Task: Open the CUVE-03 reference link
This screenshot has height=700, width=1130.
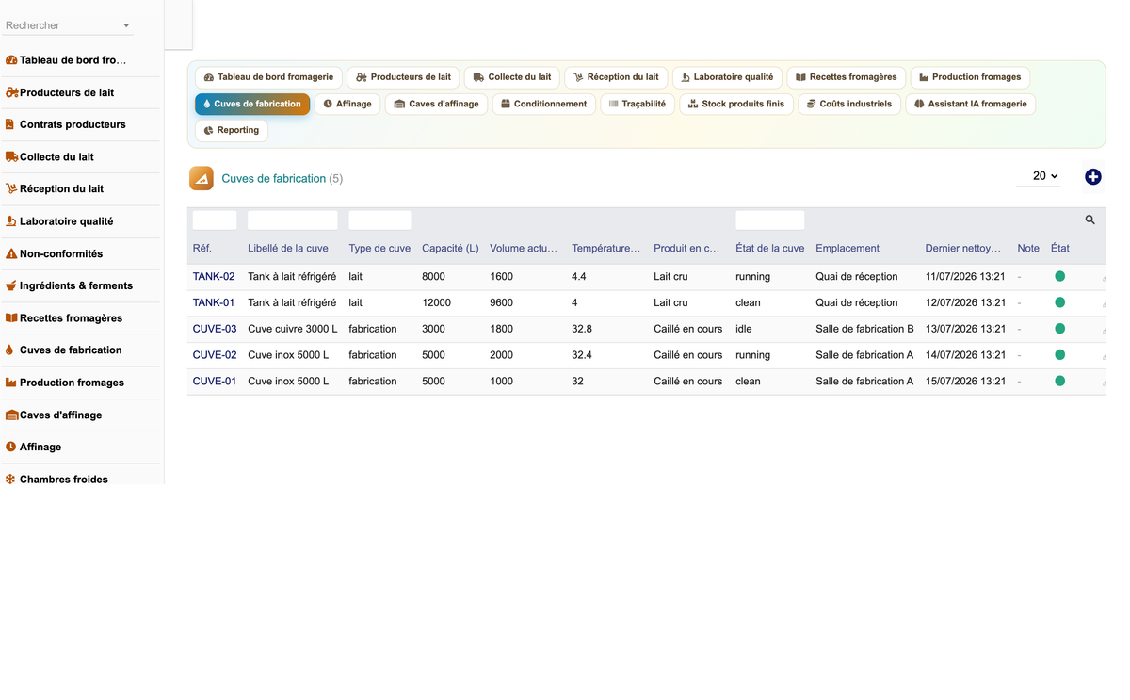Action: coord(215,329)
